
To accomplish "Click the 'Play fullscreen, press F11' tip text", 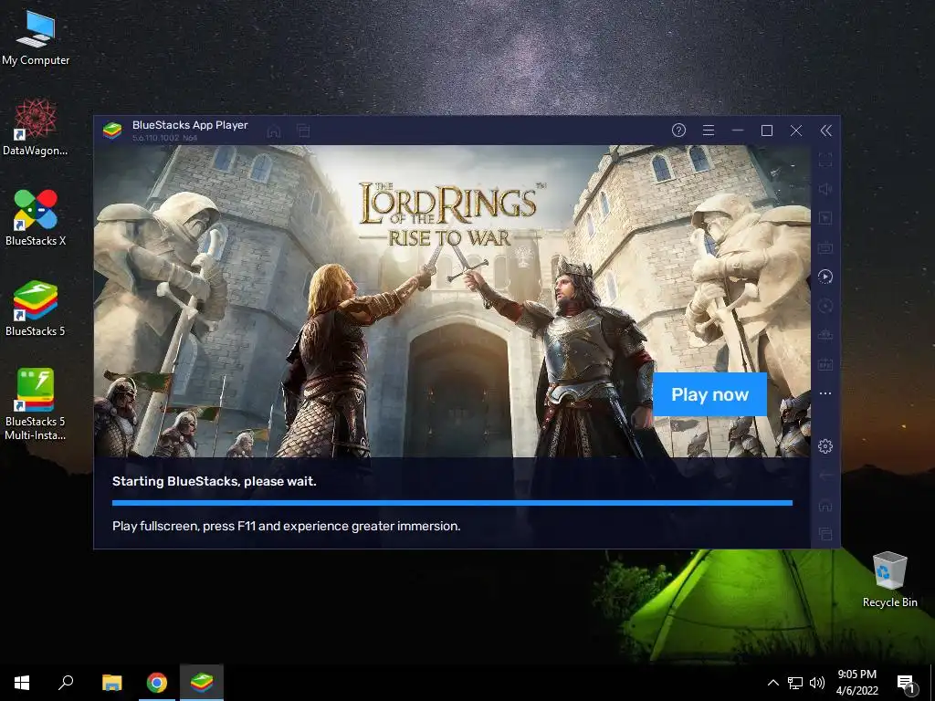I will (286, 527).
